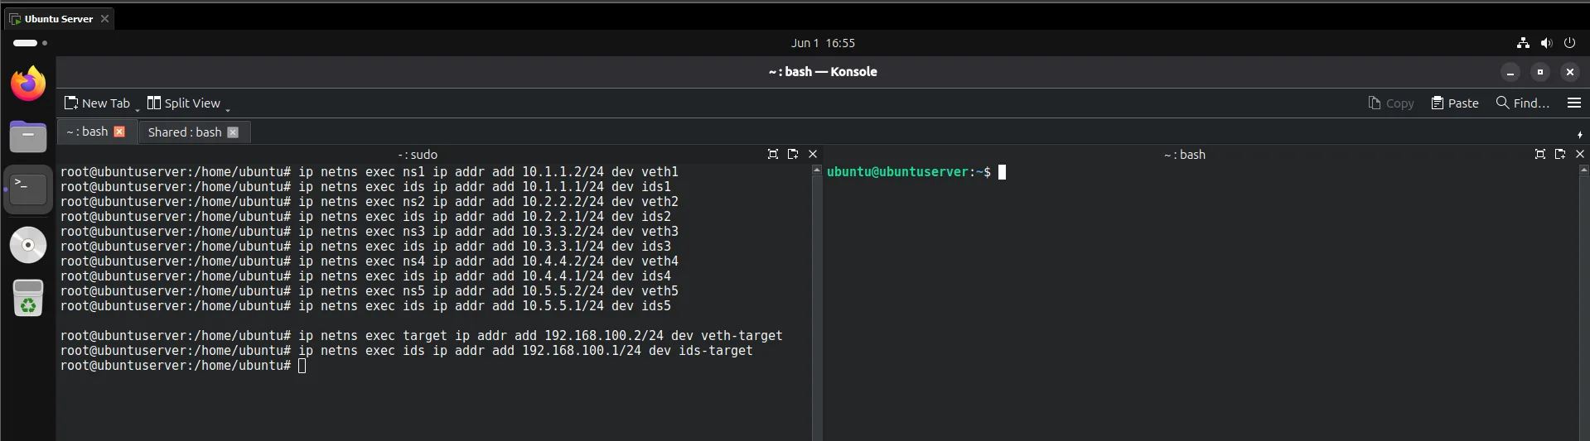Open the Trash dock icon
This screenshot has height=441, width=1590.
pos(28,298)
